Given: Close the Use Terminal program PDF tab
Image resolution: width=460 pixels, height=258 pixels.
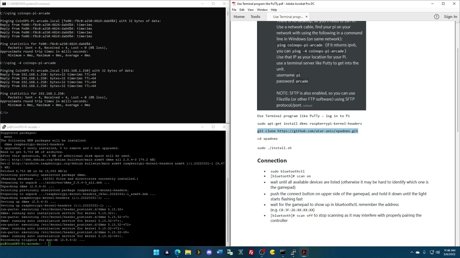Looking at the screenshot, I should click(x=306, y=16).
